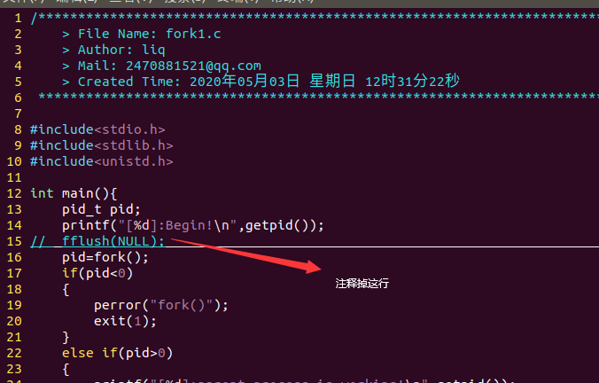599x383 pixels.
Task: Click line number 13 pid_t pid; declaration
Action: [x=101, y=209]
